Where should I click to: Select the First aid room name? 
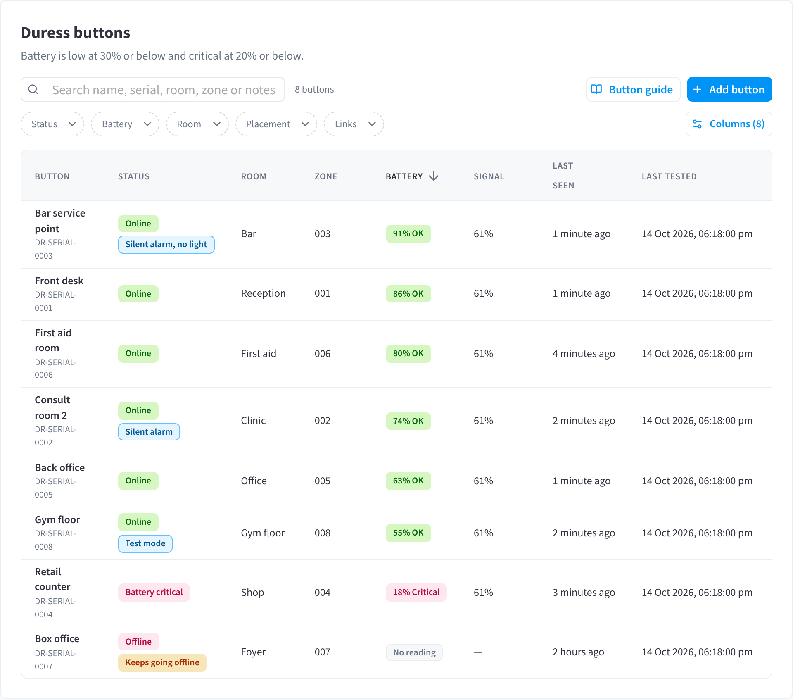tap(53, 340)
